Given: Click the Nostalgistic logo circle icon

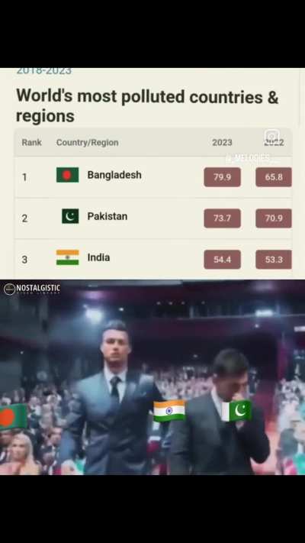Looking at the screenshot, I should pyautogui.click(x=9, y=289).
